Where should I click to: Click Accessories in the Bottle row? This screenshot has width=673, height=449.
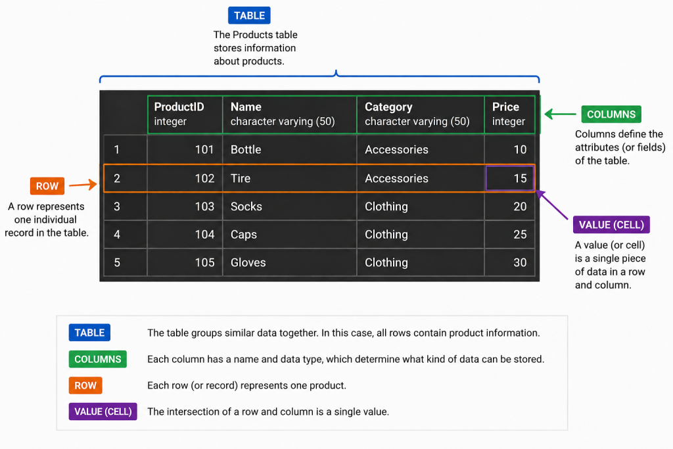pyautogui.click(x=421, y=149)
